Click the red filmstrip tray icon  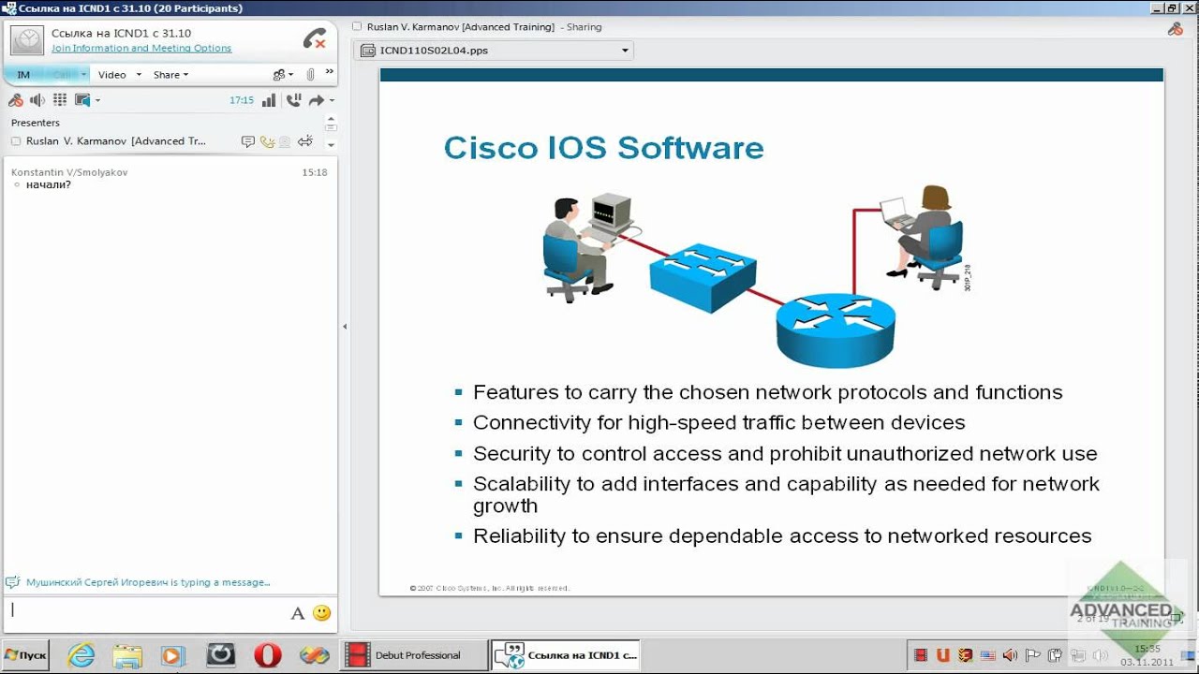[921, 655]
